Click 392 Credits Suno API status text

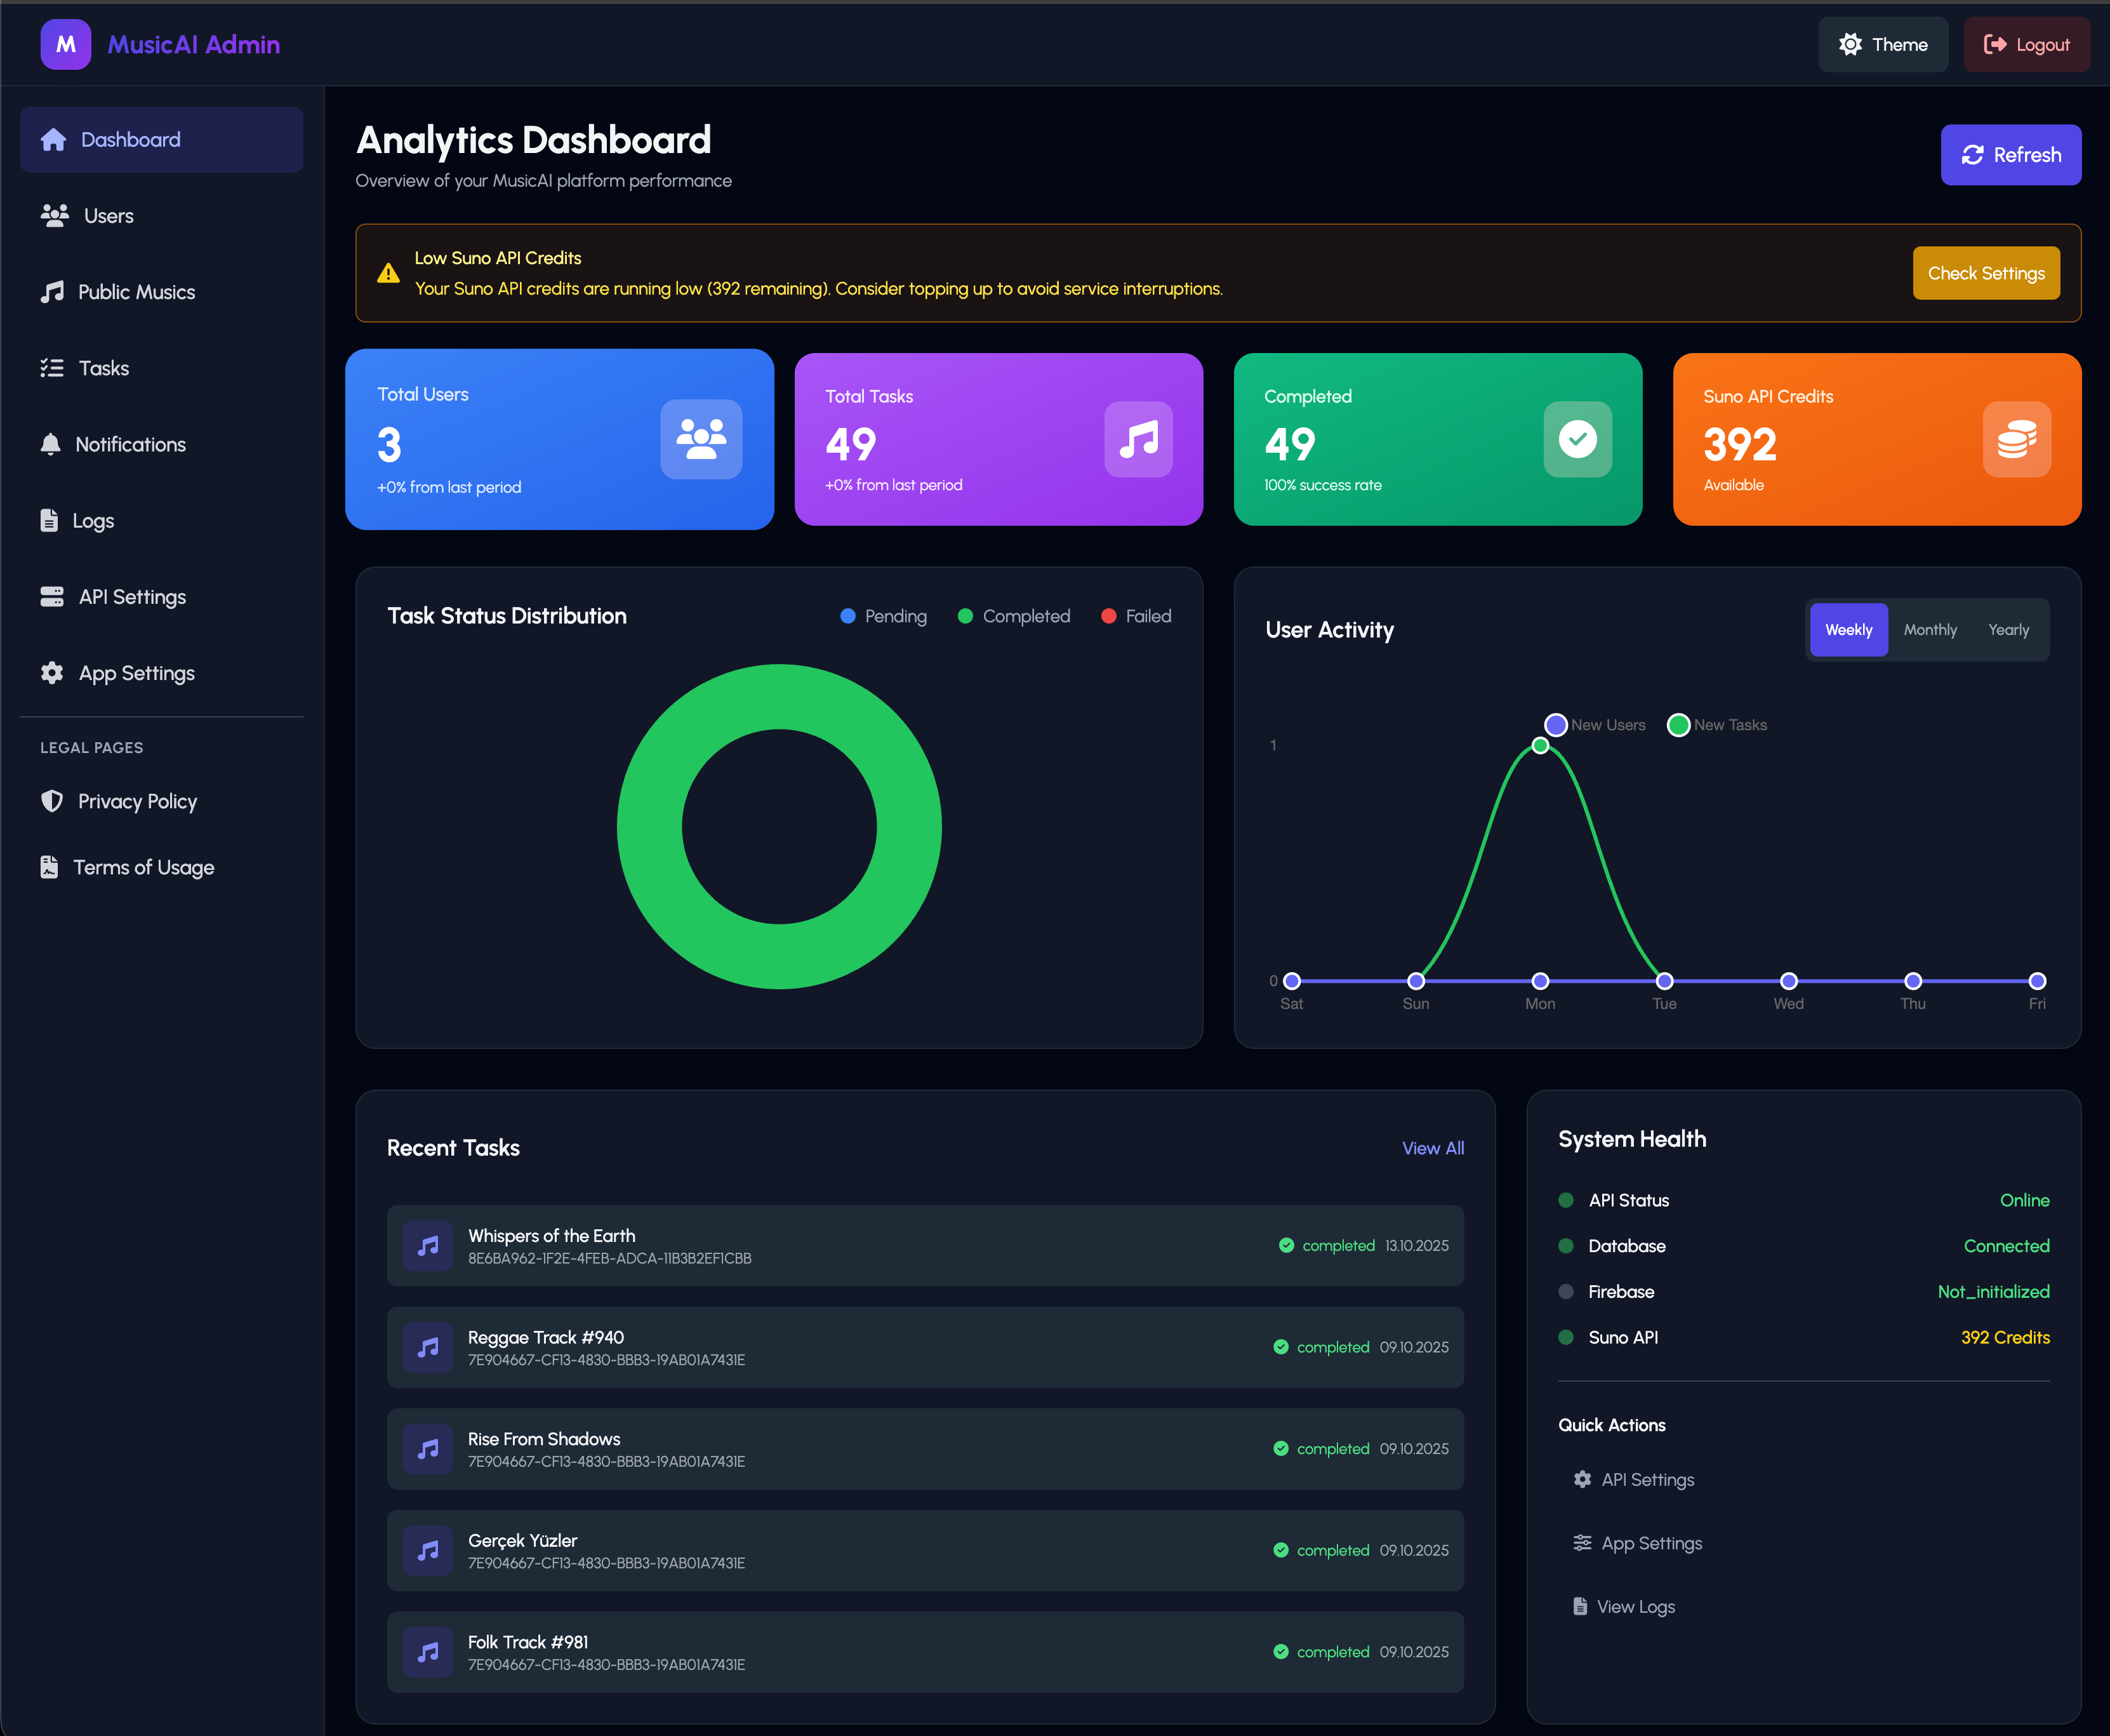2005,1337
